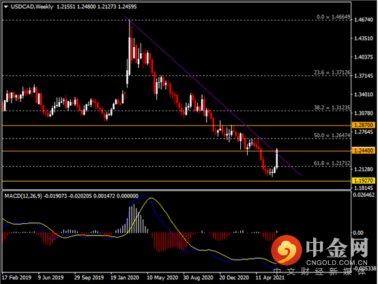Image resolution: width=378 pixels, height=284 pixels.
Task: Click the latest white weekly candle
Action: click(277, 158)
